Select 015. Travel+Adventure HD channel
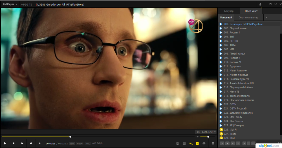Viewport: 282px width, 148px height. tap(249, 83)
